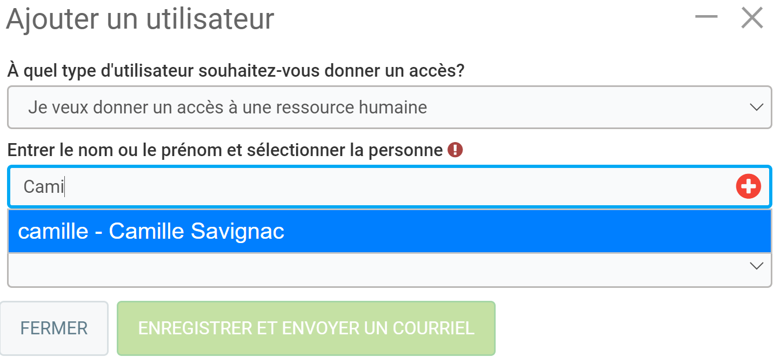The width and height of the screenshot is (774, 357).
Task: Click ENREGISTRER ET ENVOYER UN COURRIEL button
Action: tap(306, 328)
